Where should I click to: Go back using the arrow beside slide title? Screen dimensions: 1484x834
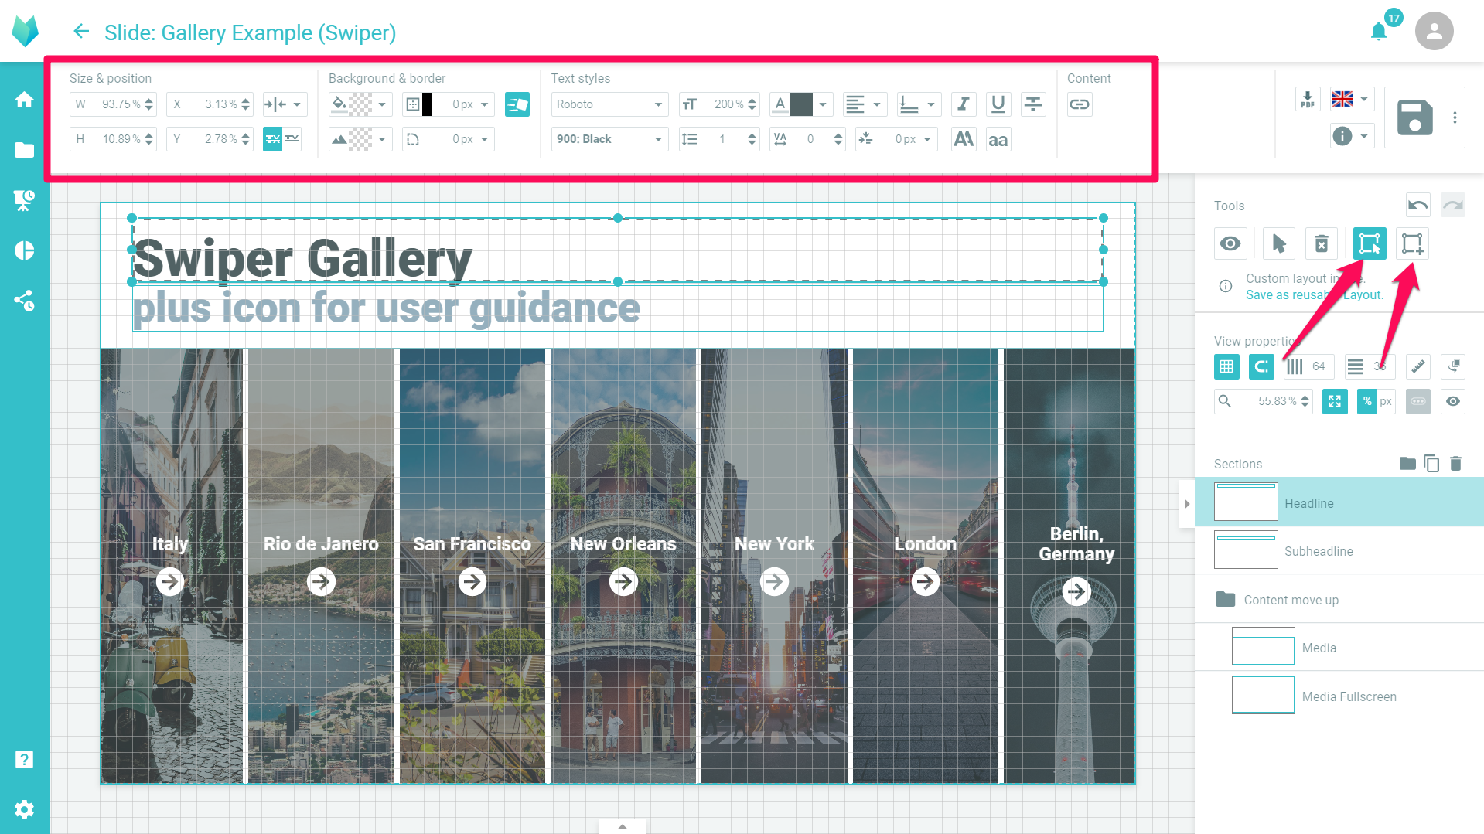pos(81,32)
